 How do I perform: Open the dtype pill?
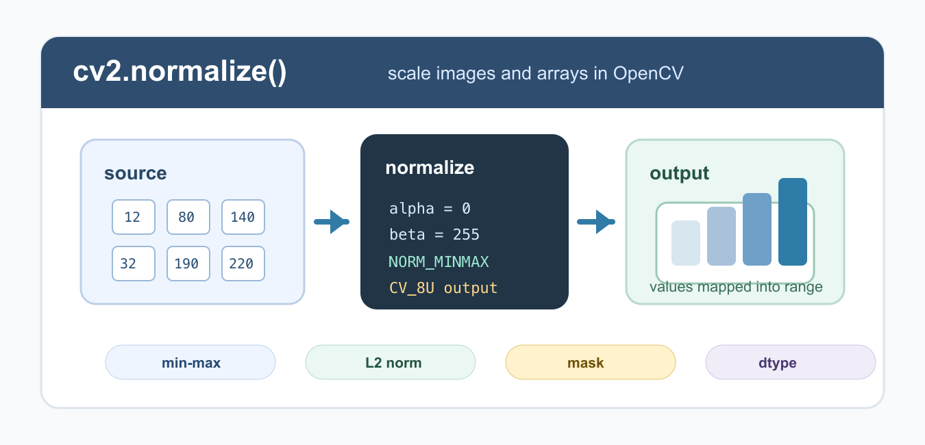(x=791, y=362)
